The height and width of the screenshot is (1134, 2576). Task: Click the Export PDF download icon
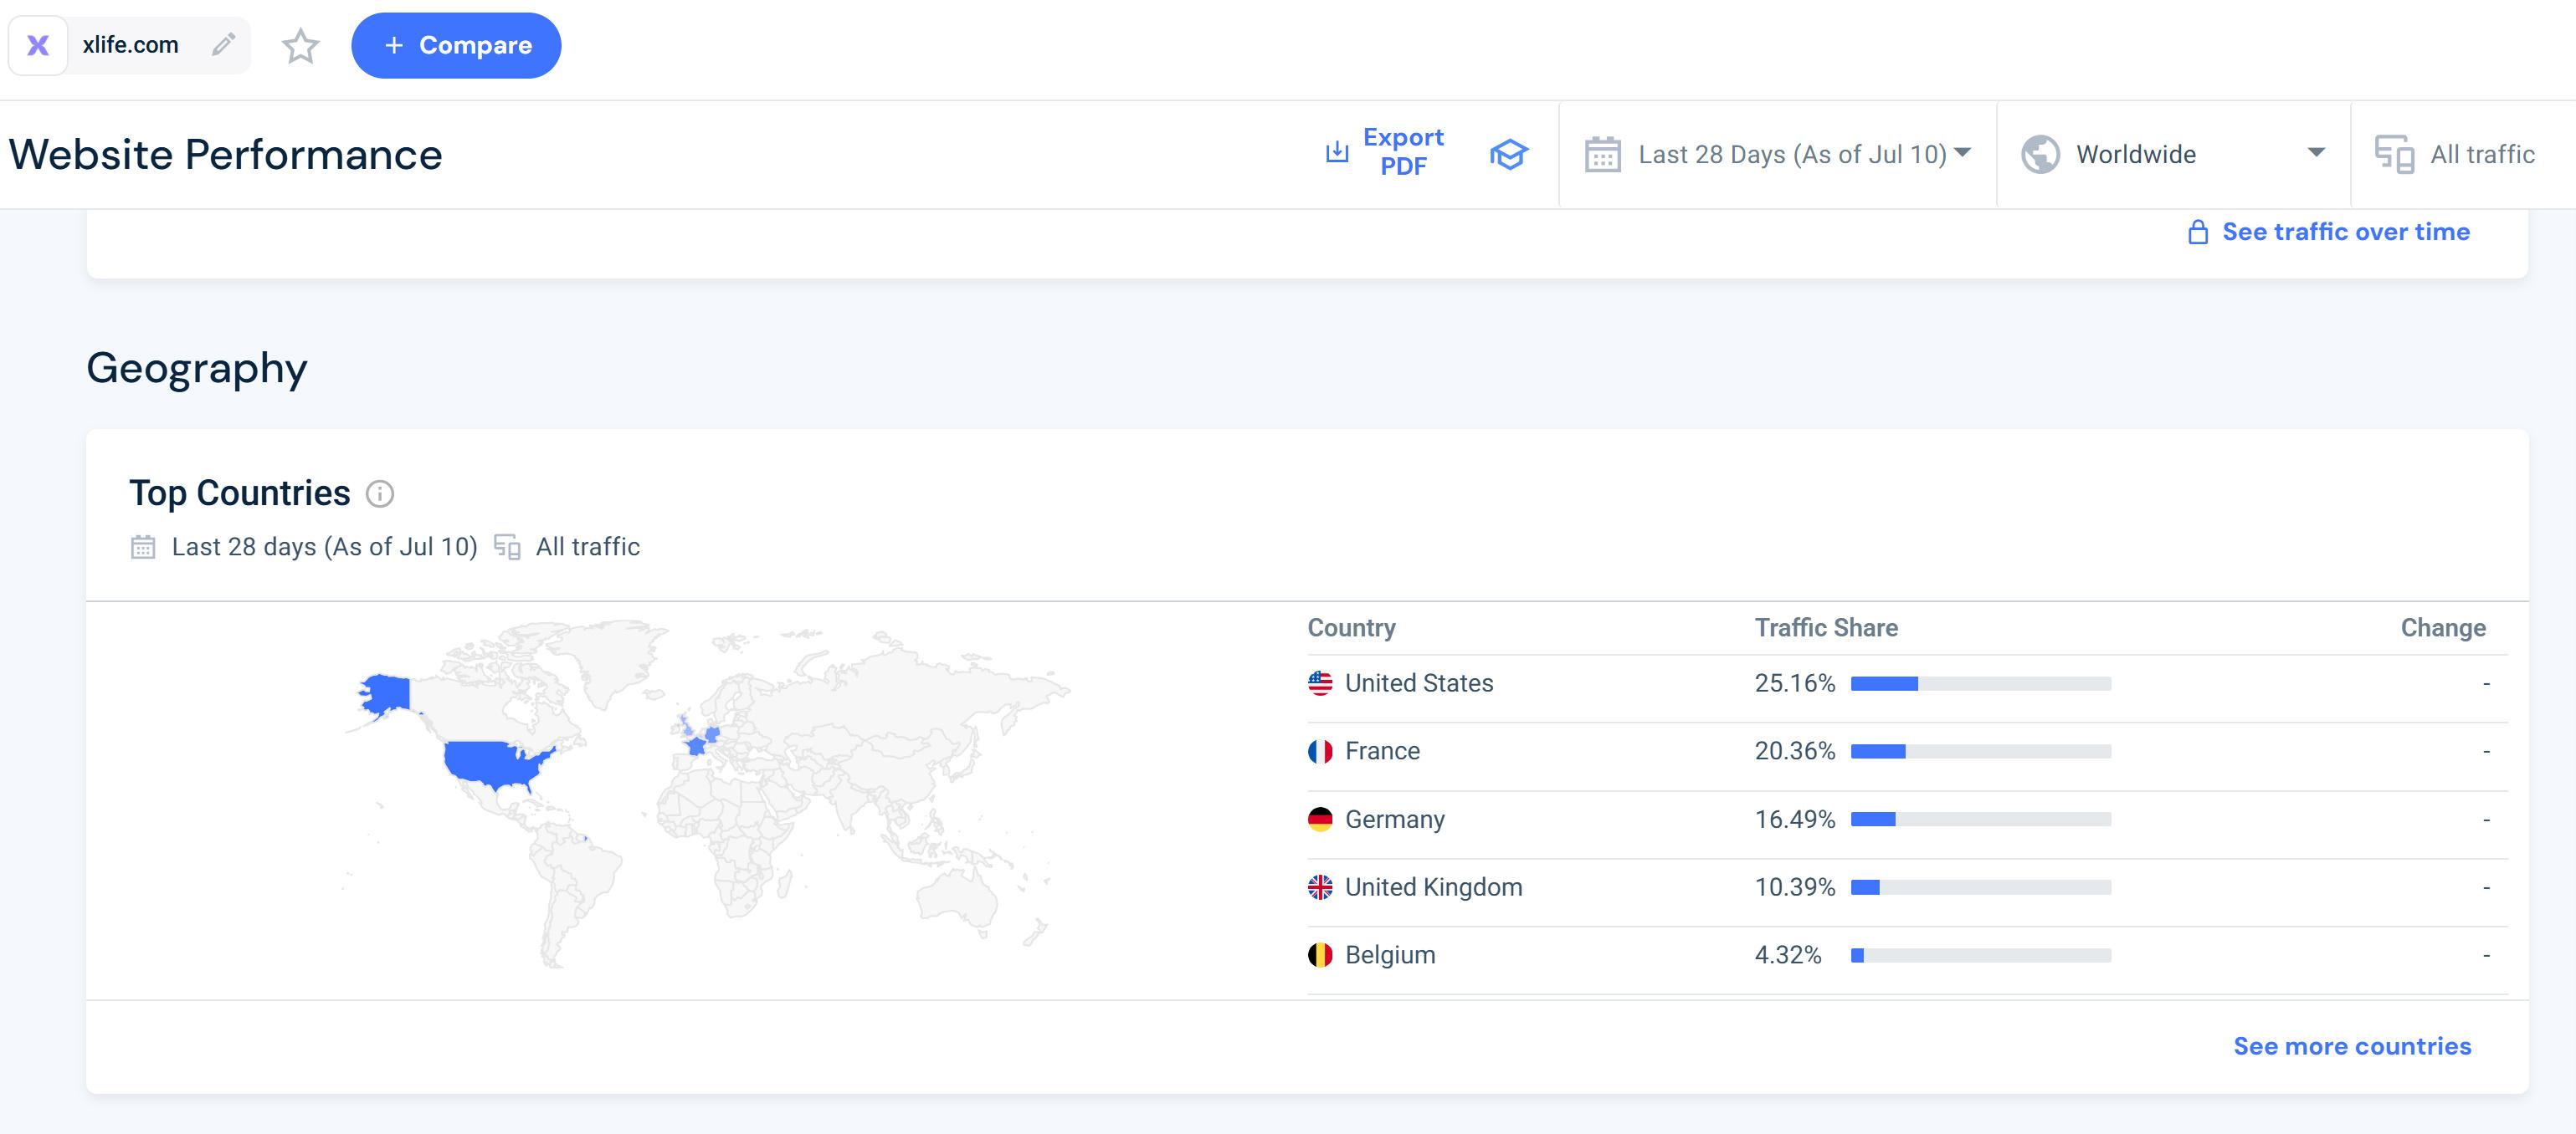1336,152
